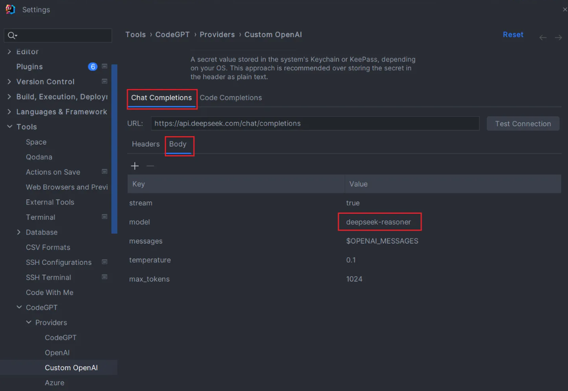The height and width of the screenshot is (391, 568).
Task: Open CSV Formats settings
Action: pos(48,247)
